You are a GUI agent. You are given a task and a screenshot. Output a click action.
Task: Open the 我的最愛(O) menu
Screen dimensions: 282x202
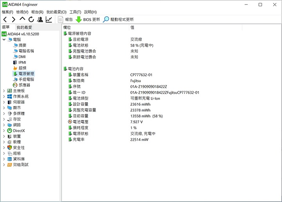pyautogui.click(x=56, y=12)
